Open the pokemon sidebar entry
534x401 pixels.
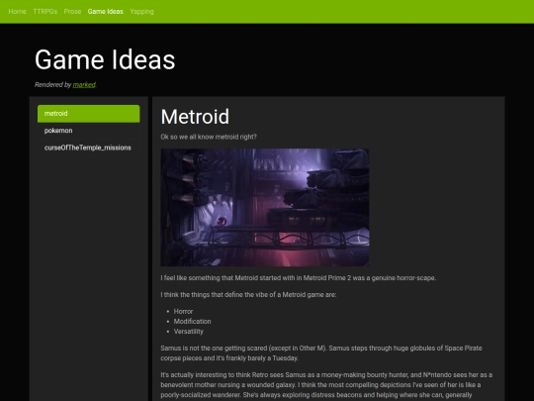[x=89, y=131]
